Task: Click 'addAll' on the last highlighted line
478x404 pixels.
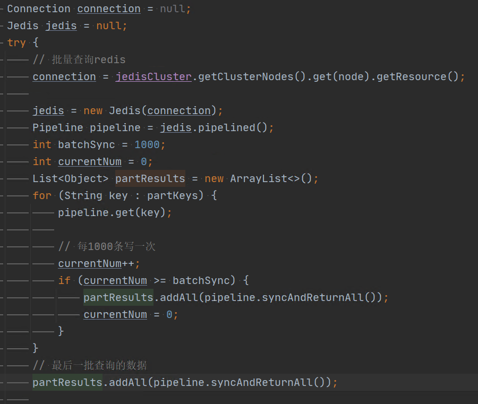Action: 127,382
